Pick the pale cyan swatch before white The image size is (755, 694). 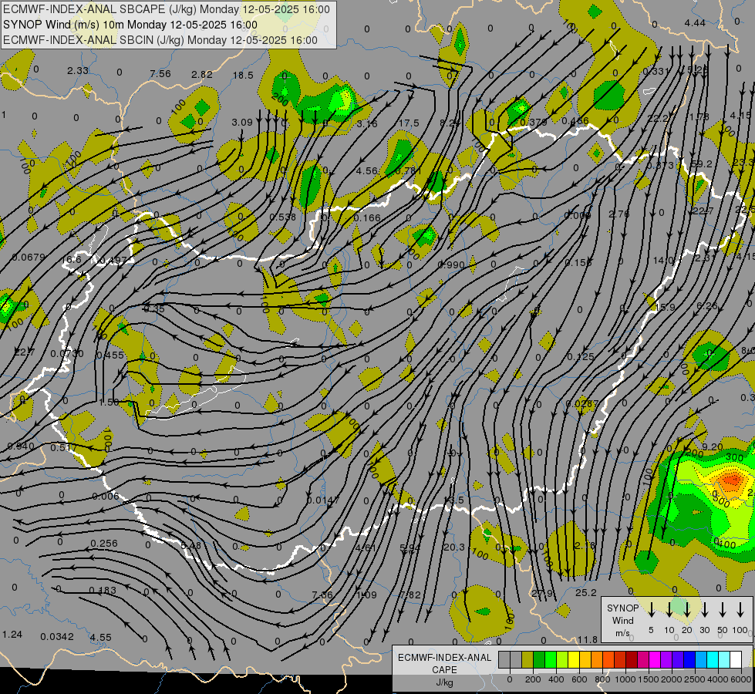point(723,660)
